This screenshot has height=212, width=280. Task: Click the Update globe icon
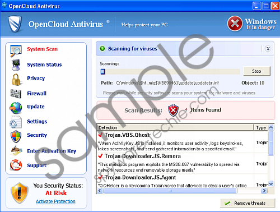[x=16, y=108]
